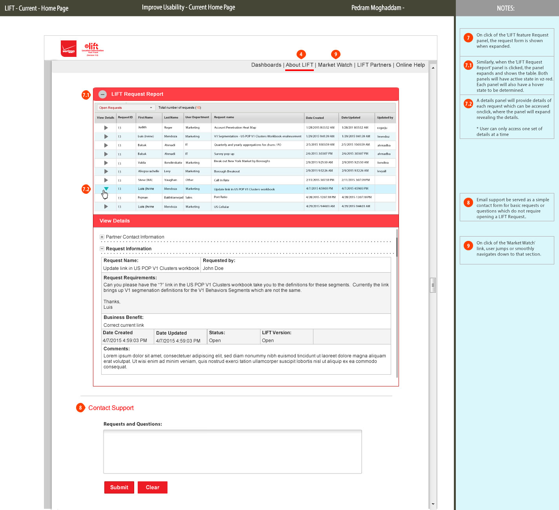
Task: Expand details for US Cellular row
Action: (x=106, y=206)
